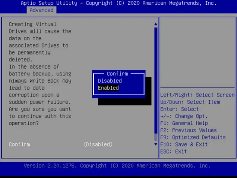Select Disabled in the Confirm popup

(110, 81)
